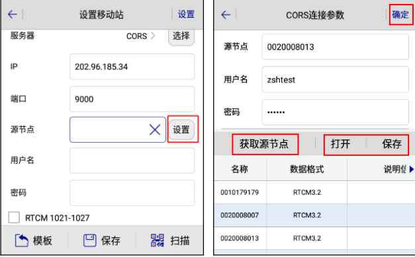Viewport: 415px width, 257px height.
Task: Scan QR code with 扫描
Action: coord(170,240)
